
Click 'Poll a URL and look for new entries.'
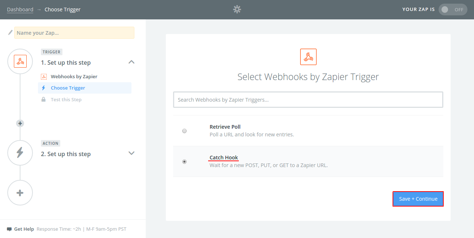(252, 135)
